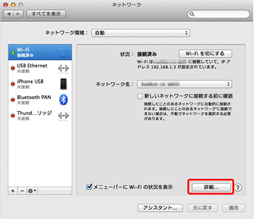The image size is (254, 219).
Task: Go back with the left arrow button
Action: [9, 14]
